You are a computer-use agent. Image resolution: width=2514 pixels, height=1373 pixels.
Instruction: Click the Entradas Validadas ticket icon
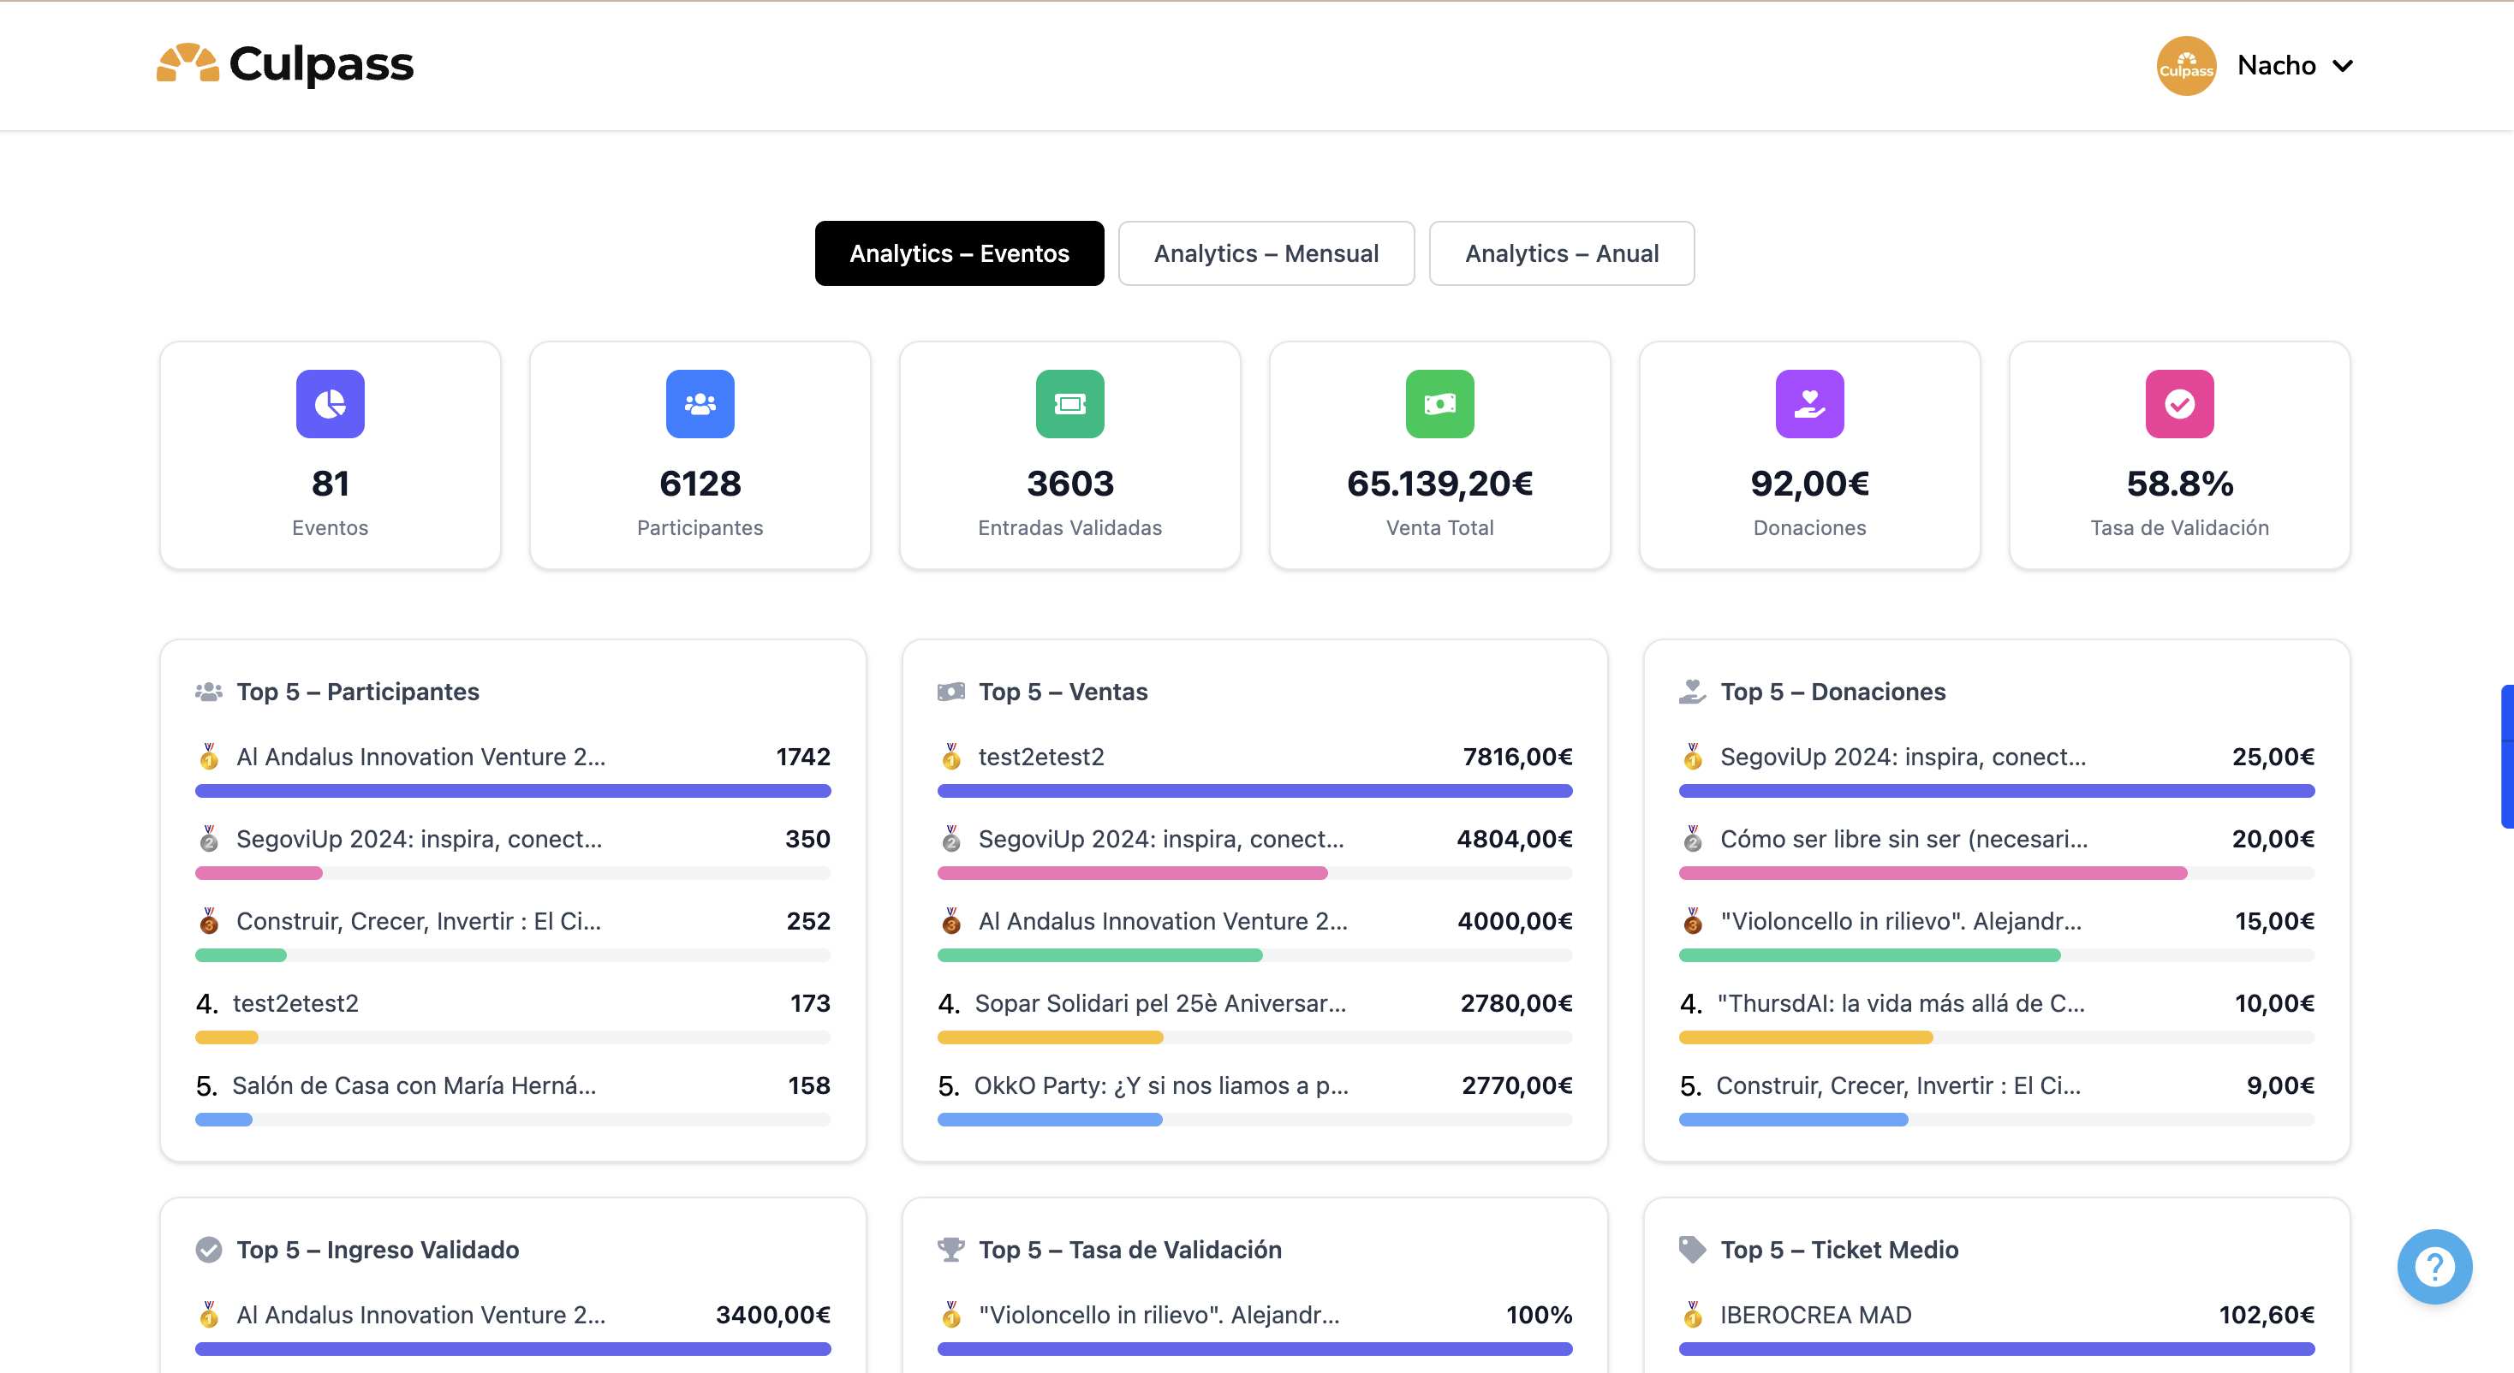1069,403
